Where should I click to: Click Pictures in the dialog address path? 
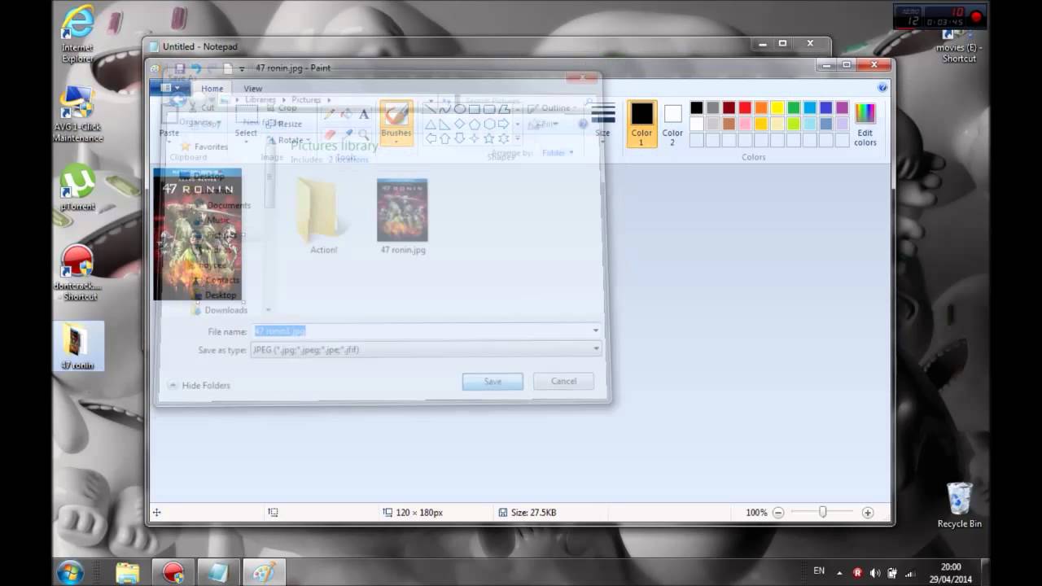[x=306, y=100]
